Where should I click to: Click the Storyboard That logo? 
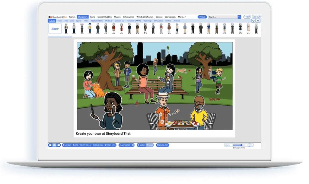[58, 17]
